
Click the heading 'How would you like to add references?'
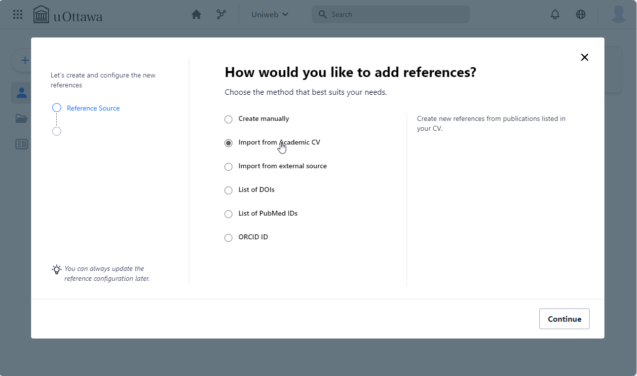[x=350, y=73]
